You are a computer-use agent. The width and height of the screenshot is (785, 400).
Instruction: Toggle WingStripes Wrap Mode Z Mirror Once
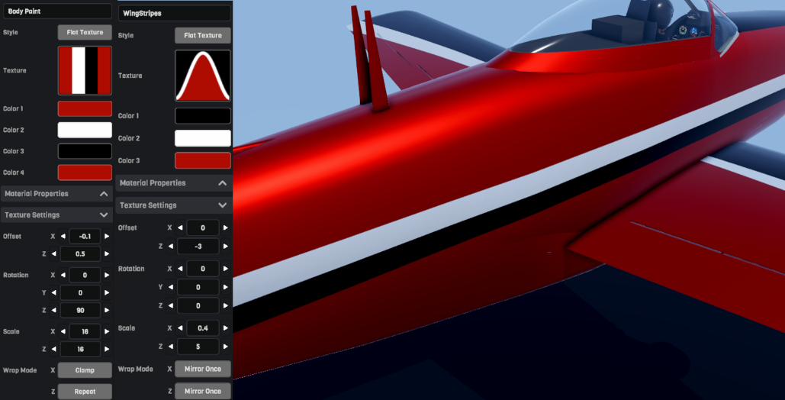click(x=203, y=391)
